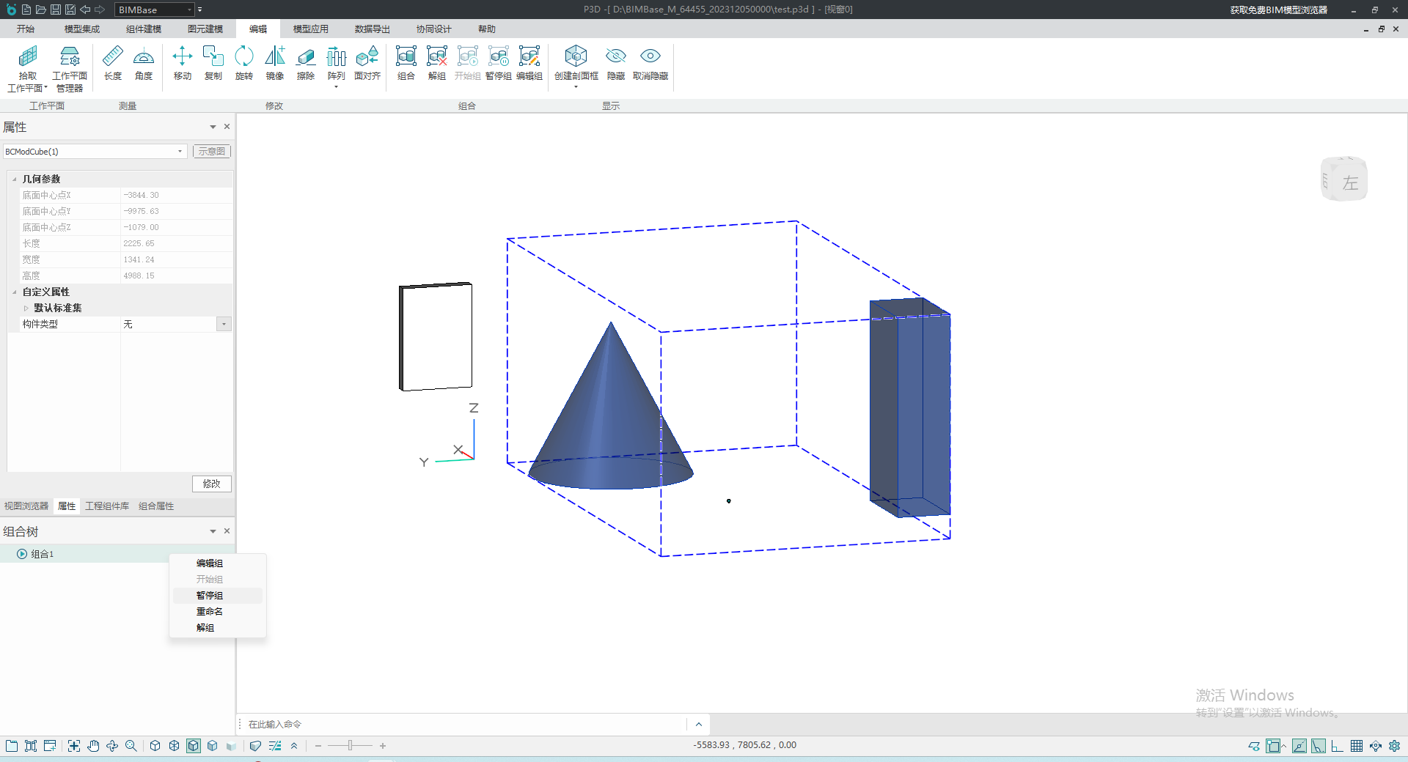This screenshot has height=762, width=1408.
Task: Select the 镜像 (Mirror) tool
Action: click(274, 63)
